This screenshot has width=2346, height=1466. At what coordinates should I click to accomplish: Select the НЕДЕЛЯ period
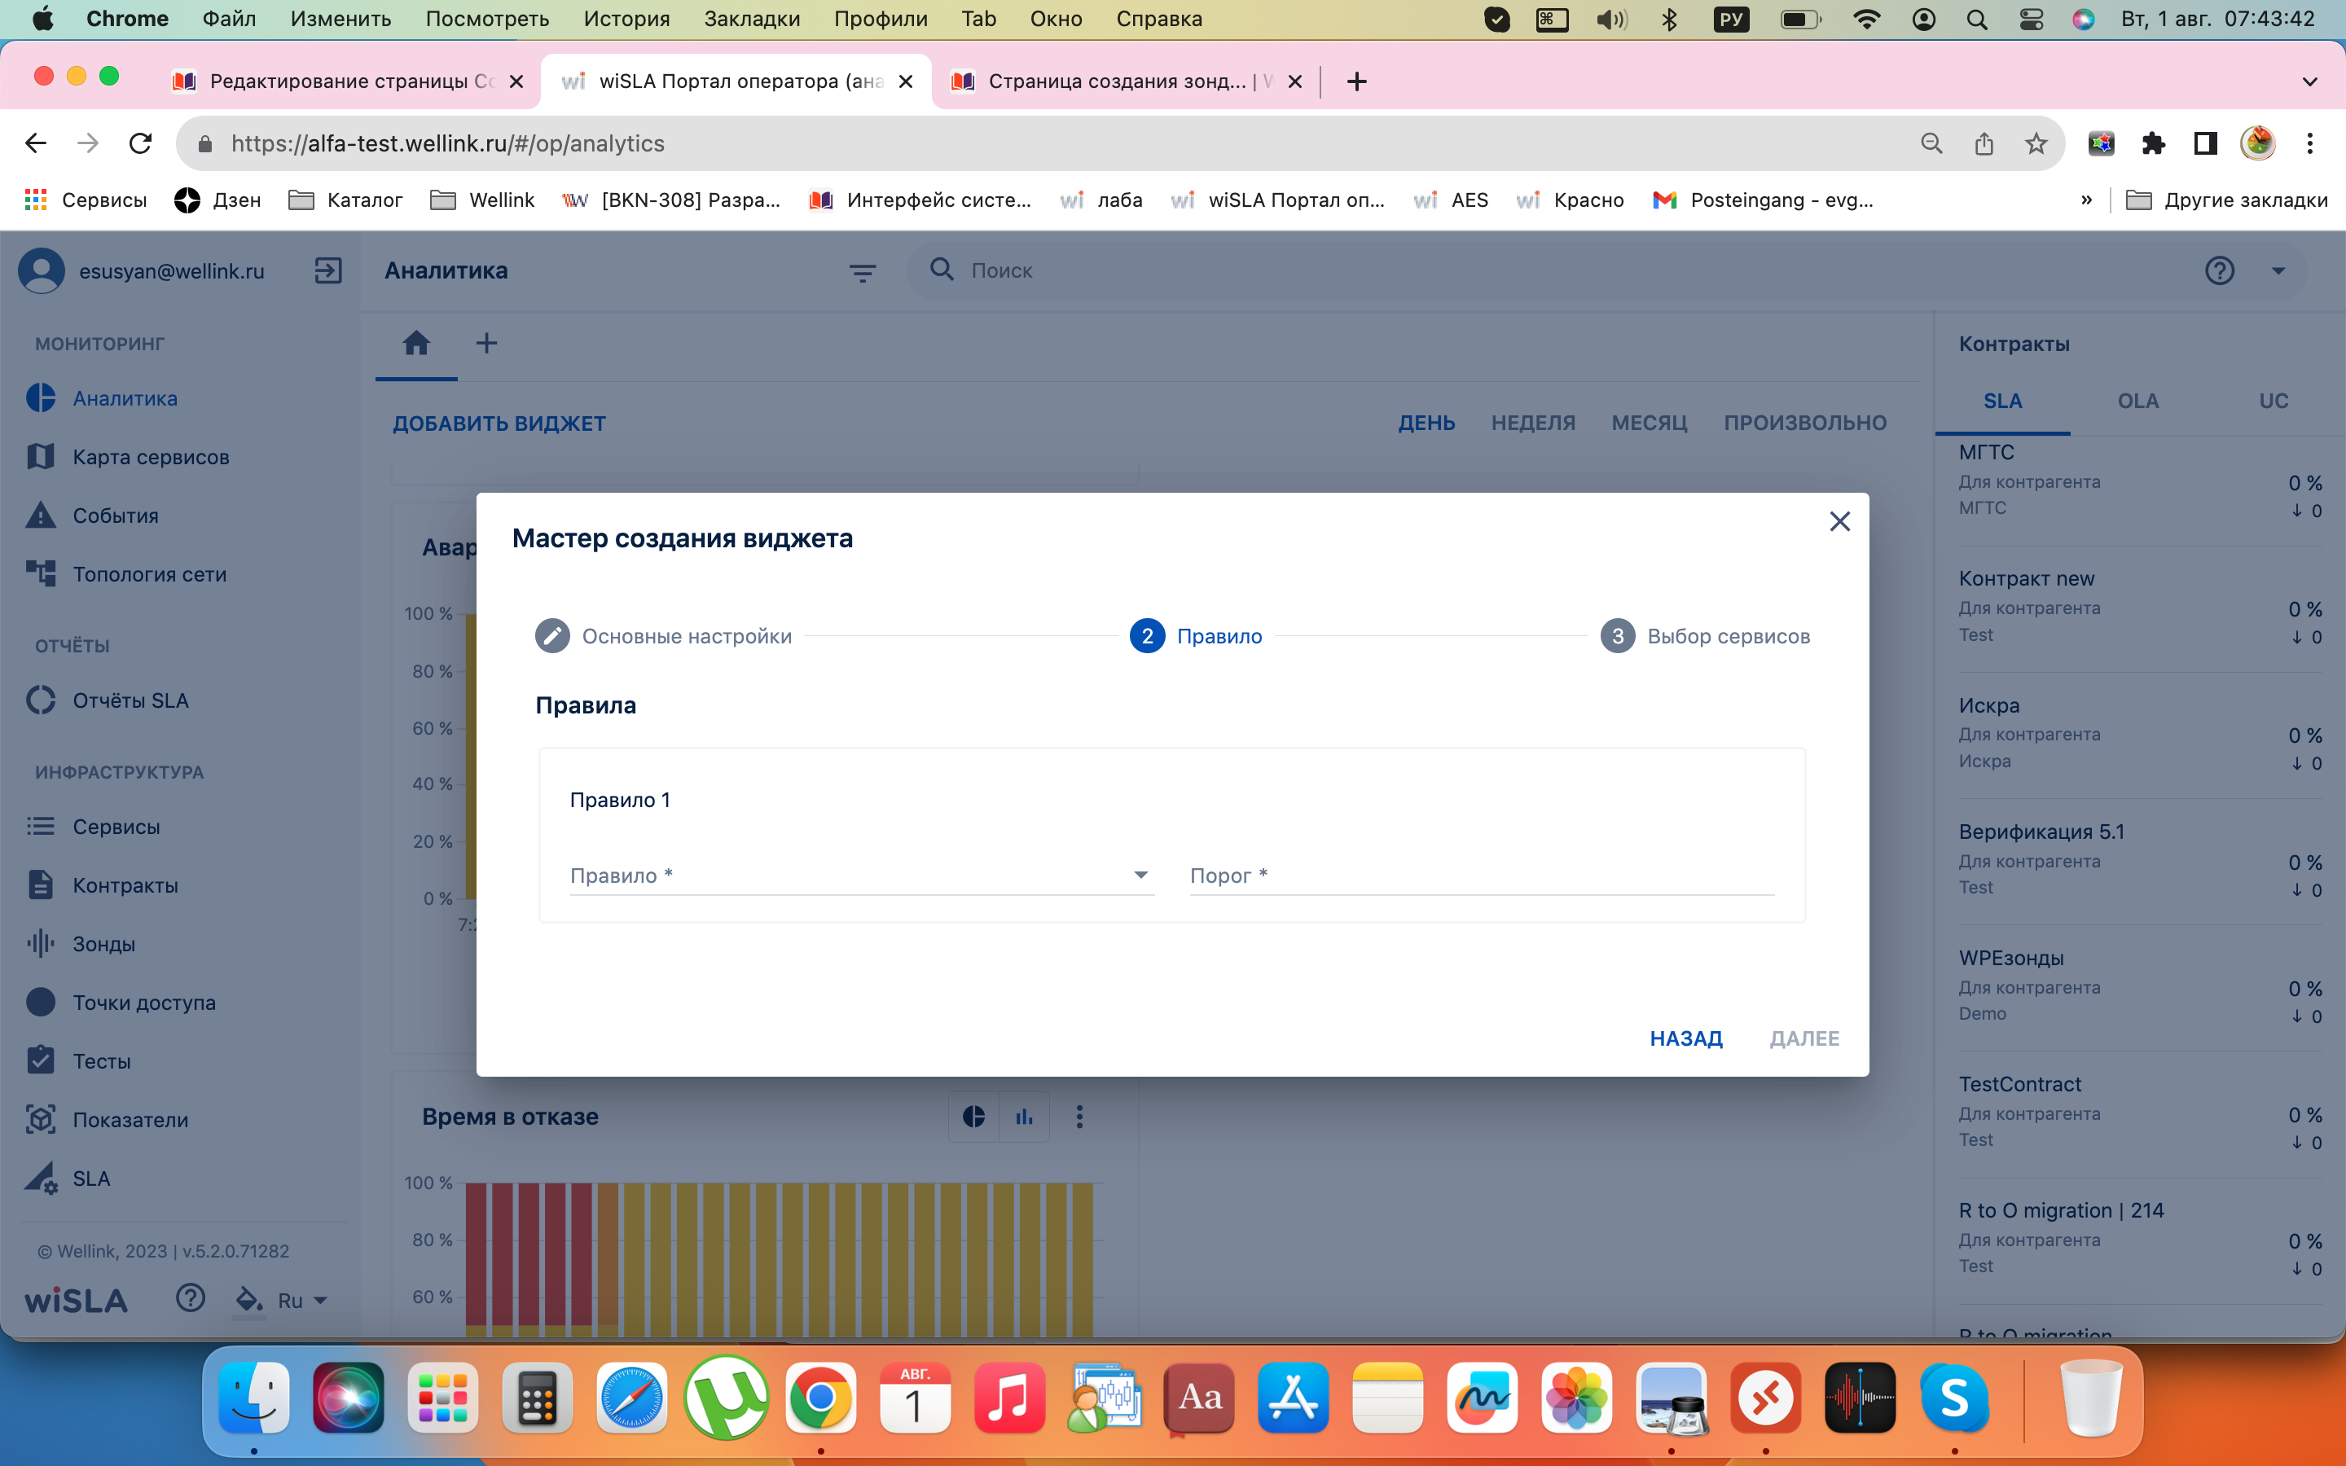click(x=1533, y=423)
